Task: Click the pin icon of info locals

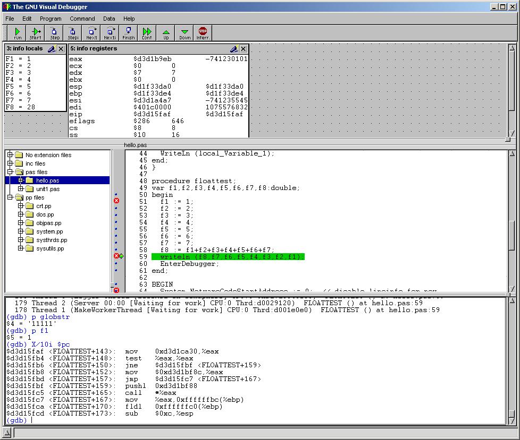Action: [x=52, y=49]
